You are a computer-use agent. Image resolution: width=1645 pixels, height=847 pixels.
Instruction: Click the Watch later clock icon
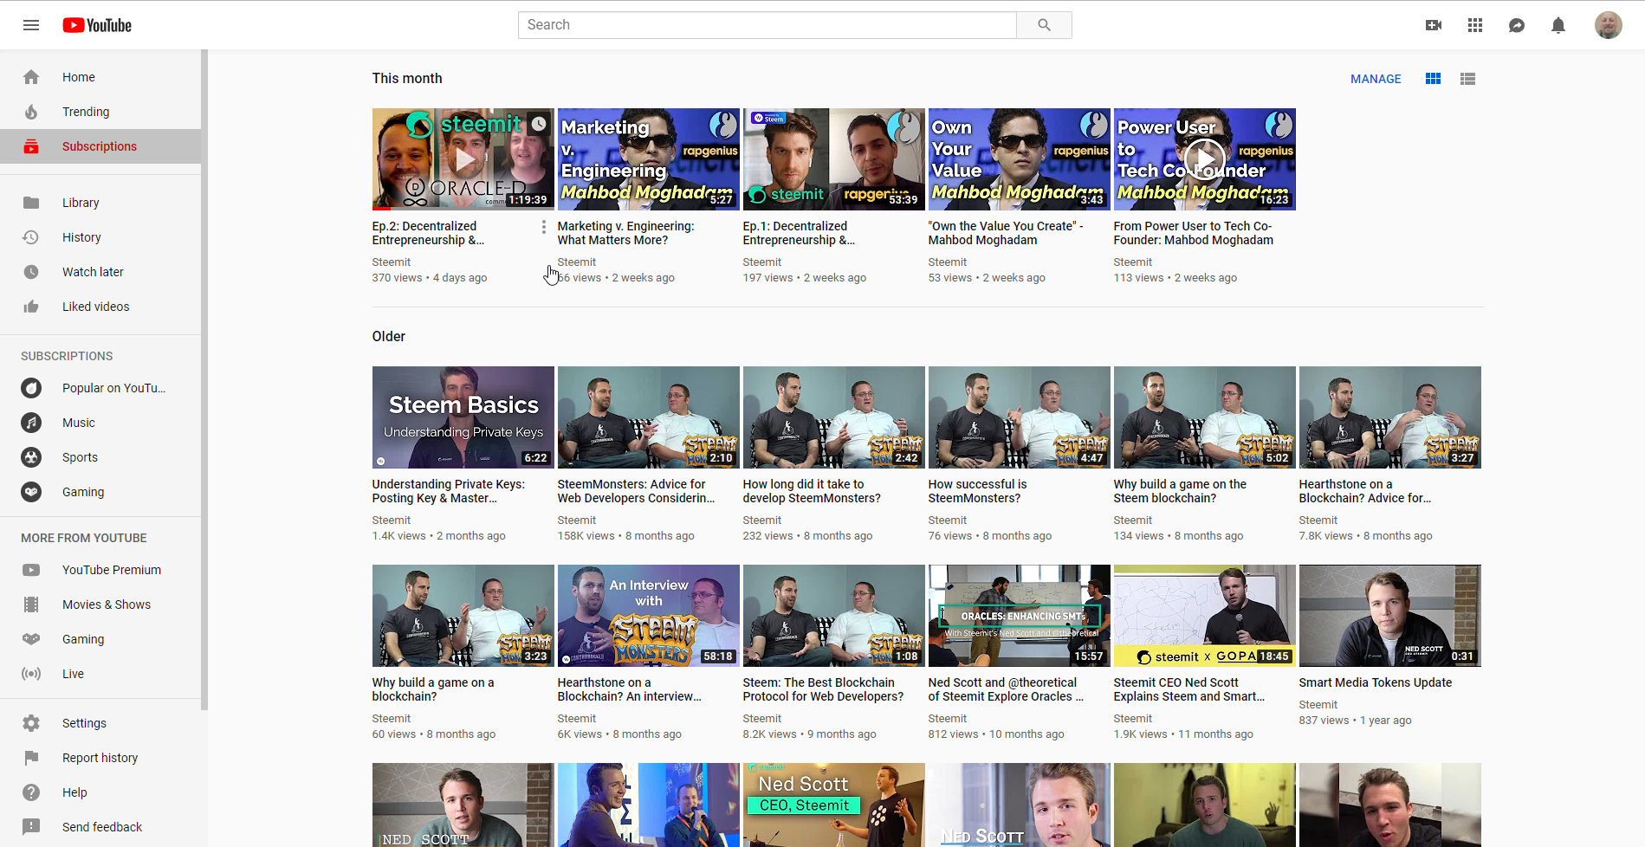[x=31, y=272]
